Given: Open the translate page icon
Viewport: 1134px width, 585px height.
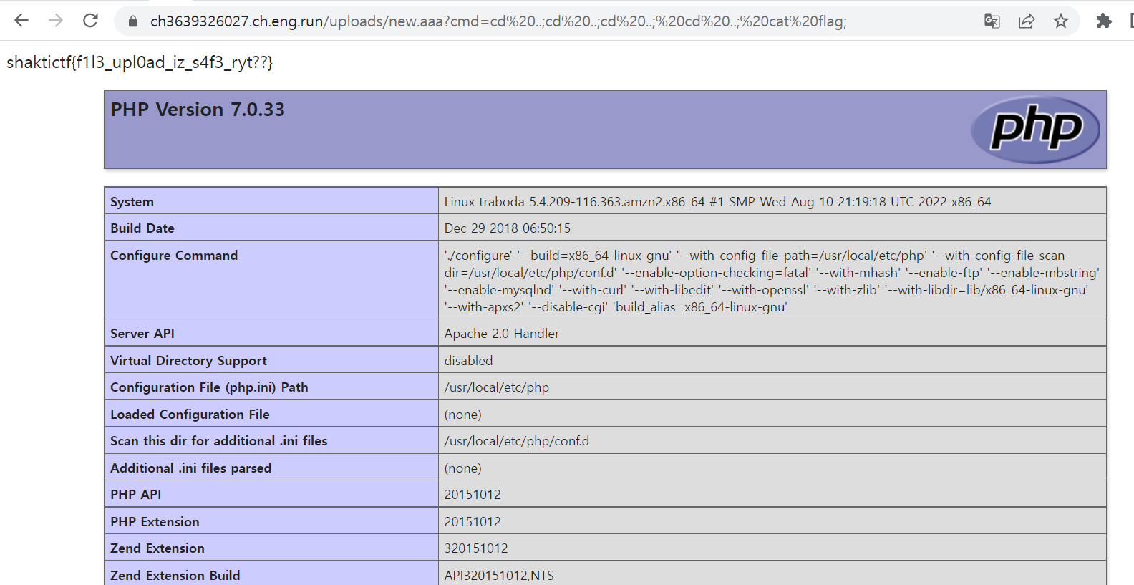Looking at the screenshot, I should [992, 21].
